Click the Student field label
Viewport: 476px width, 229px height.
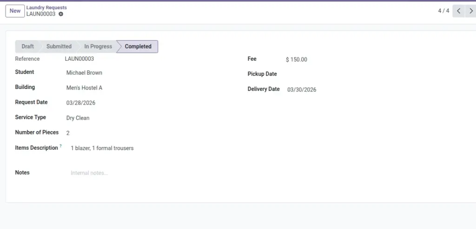(x=25, y=72)
